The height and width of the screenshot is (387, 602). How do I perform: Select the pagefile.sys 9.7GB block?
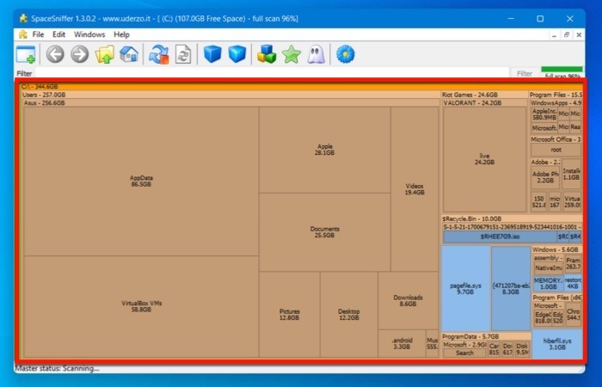tap(466, 289)
